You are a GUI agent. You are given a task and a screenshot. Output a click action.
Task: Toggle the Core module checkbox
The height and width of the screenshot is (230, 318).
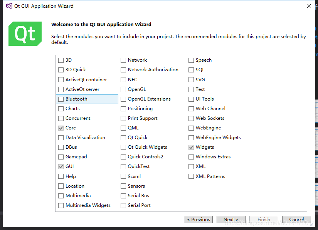point(61,128)
